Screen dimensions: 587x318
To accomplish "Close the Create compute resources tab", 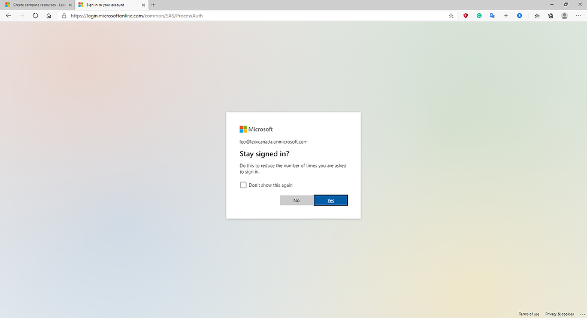I will pyautogui.click(x=71, y=5).
